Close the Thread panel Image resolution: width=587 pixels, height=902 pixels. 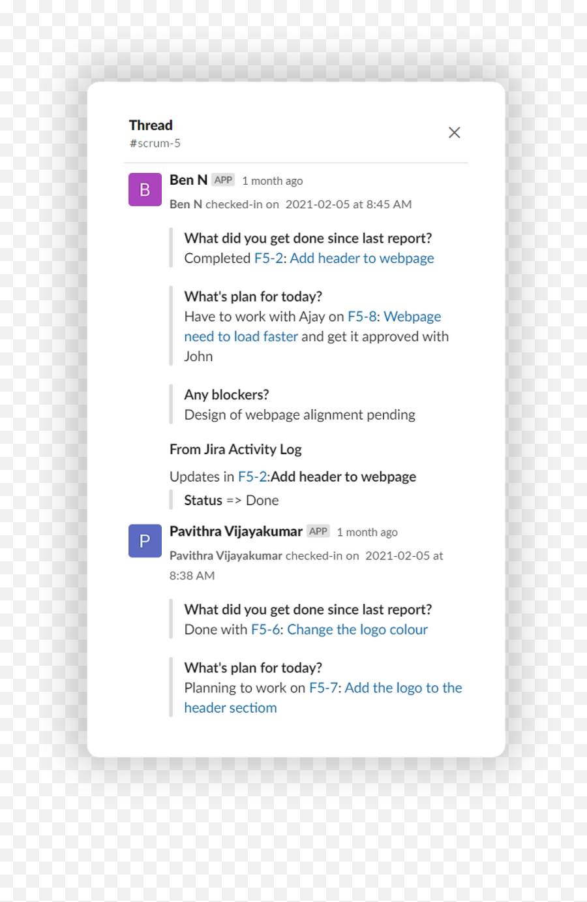(454, 132)
